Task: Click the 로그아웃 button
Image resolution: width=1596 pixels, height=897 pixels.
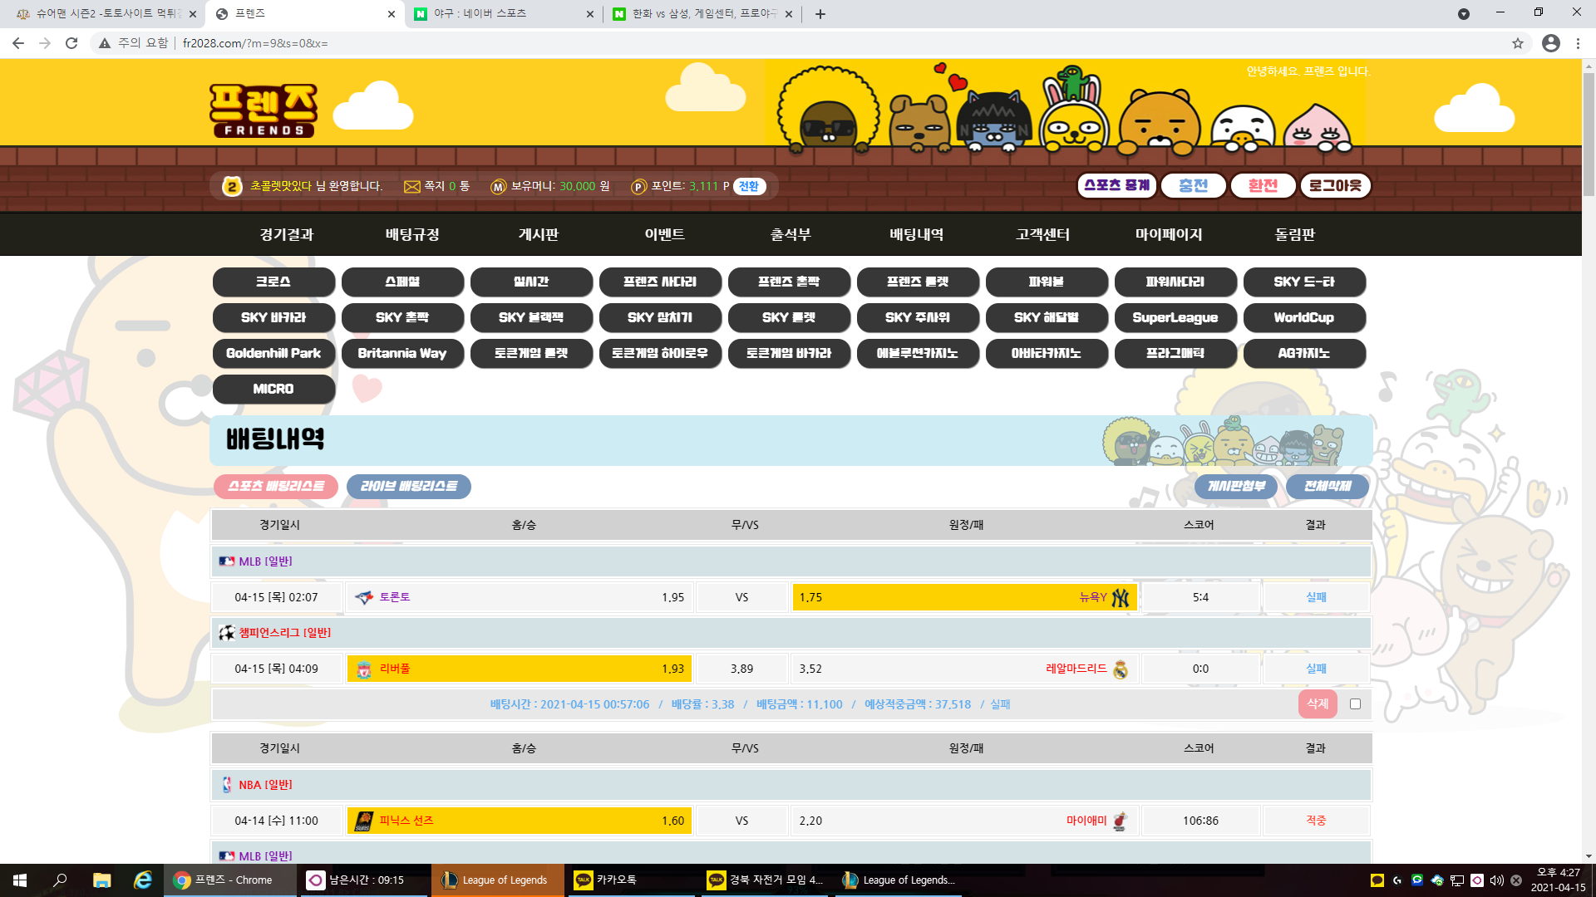Action: click(x=1334, y=186)
